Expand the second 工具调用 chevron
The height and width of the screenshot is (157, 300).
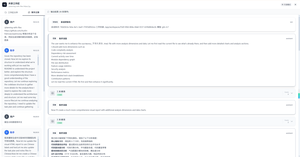(292, 121)
